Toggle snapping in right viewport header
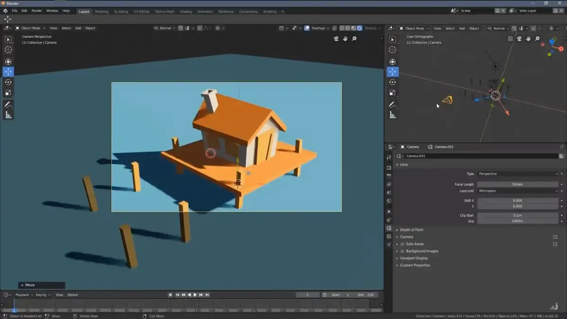Viewport: 567px width, 319px height. coord(515,28)
